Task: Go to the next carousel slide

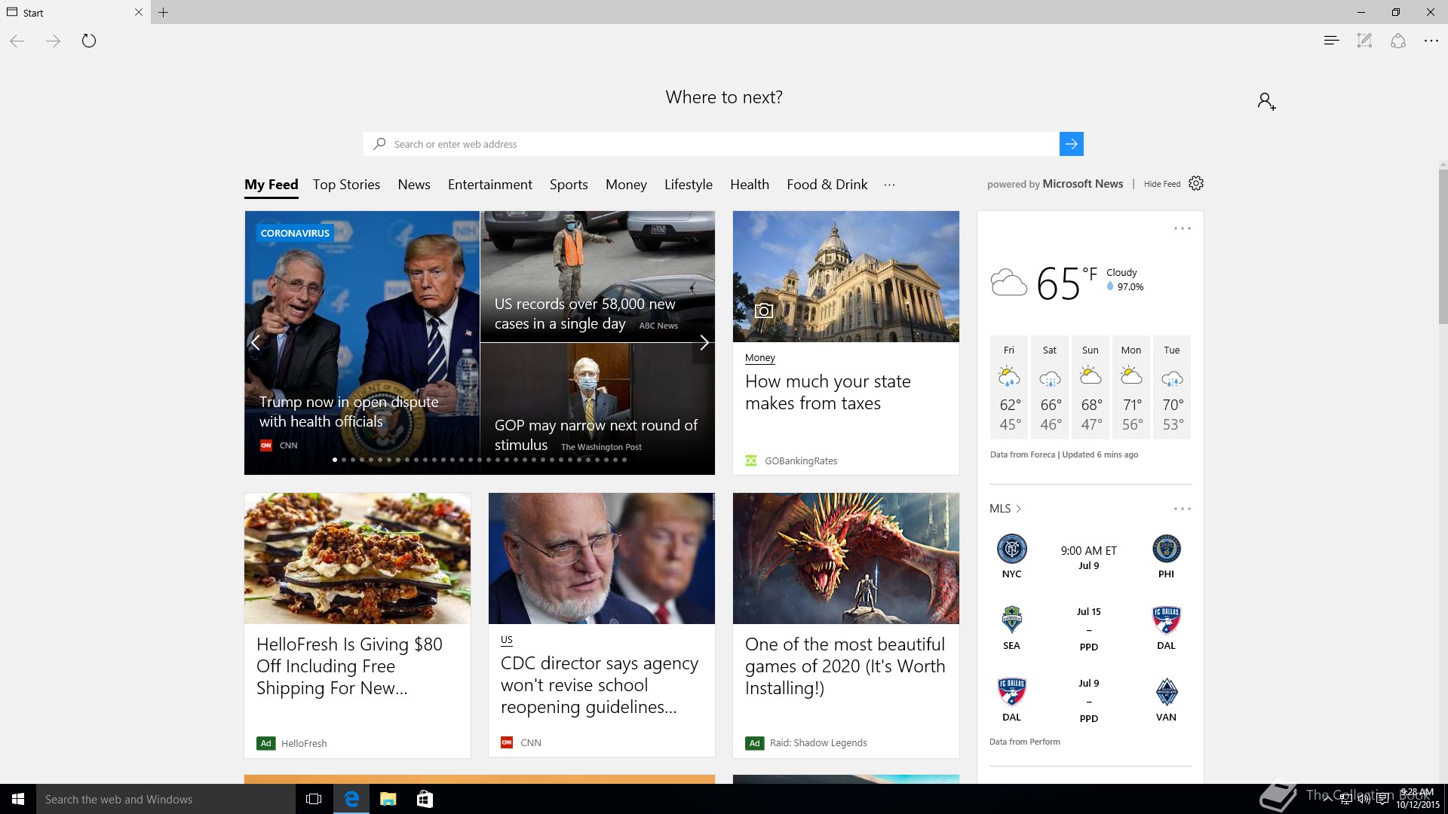Action: (x=704, y=342)
